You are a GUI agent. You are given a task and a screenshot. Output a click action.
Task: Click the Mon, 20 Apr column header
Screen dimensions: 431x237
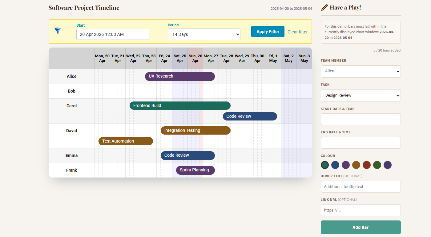pos(102,58)
